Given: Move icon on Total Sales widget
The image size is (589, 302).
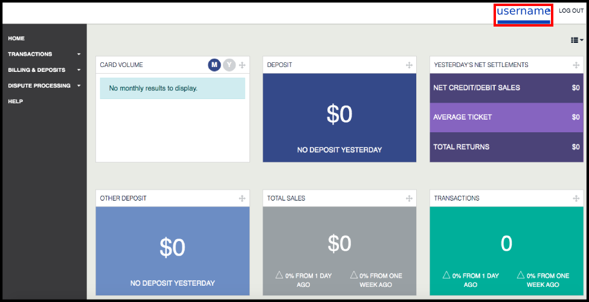Looking at the screenshot, I should pos(409,198).
